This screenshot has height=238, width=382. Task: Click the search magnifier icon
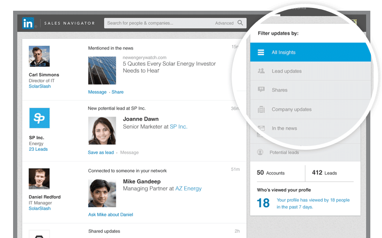click(240, 23)
